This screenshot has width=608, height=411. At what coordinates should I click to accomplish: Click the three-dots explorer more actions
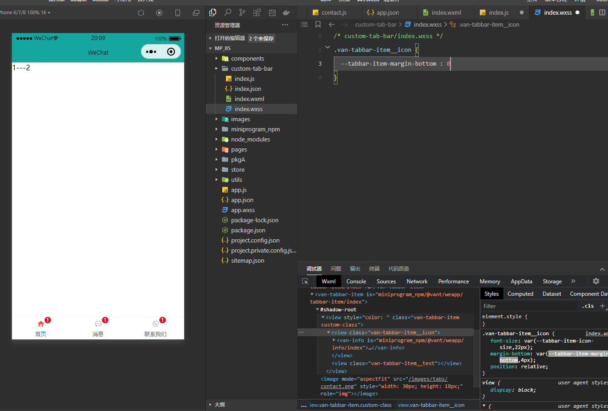point(285,25)
